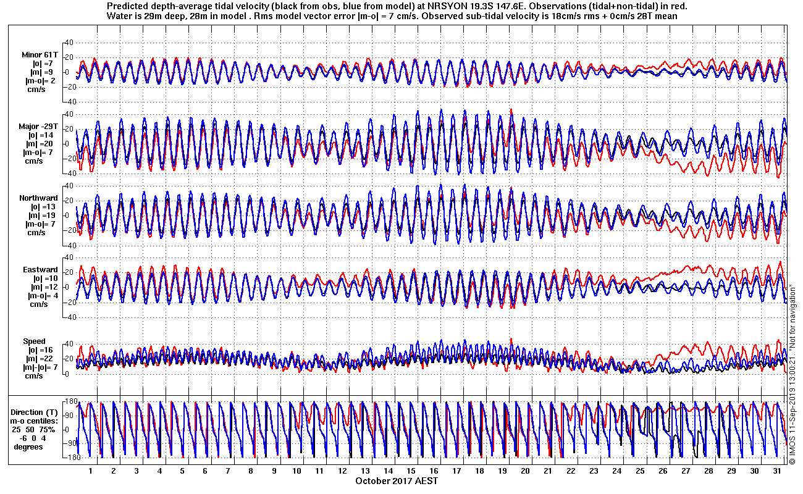Screen dimensions: 803x494
Task: Click day "28" on the date axis
Action: pos(708,471)
